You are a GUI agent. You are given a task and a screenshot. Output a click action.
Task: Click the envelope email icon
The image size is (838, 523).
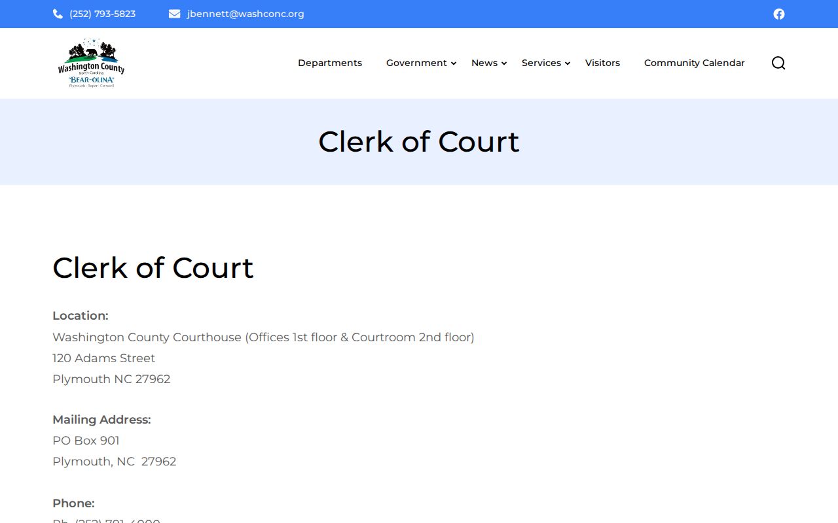(174, 14)
